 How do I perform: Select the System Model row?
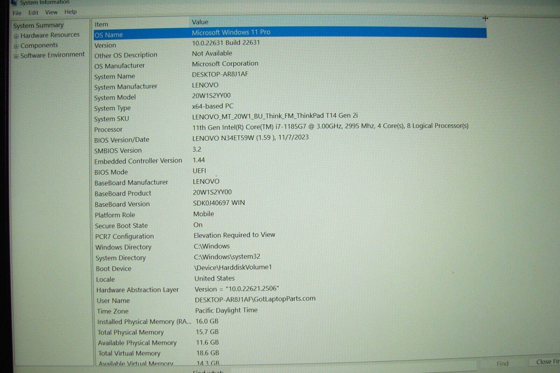coord(115,98)
